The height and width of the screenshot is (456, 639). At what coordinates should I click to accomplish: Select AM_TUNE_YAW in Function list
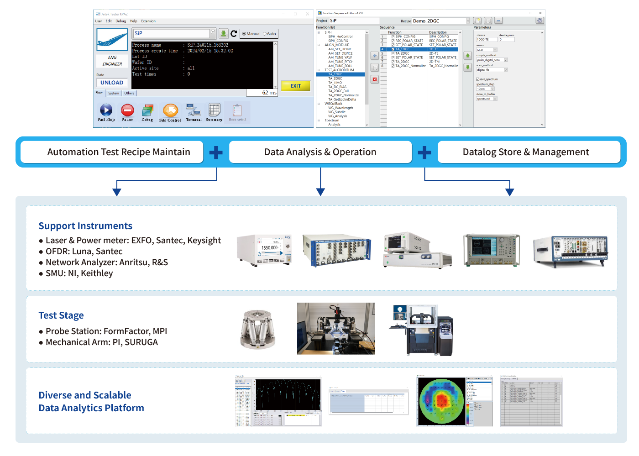coord(340,58)
